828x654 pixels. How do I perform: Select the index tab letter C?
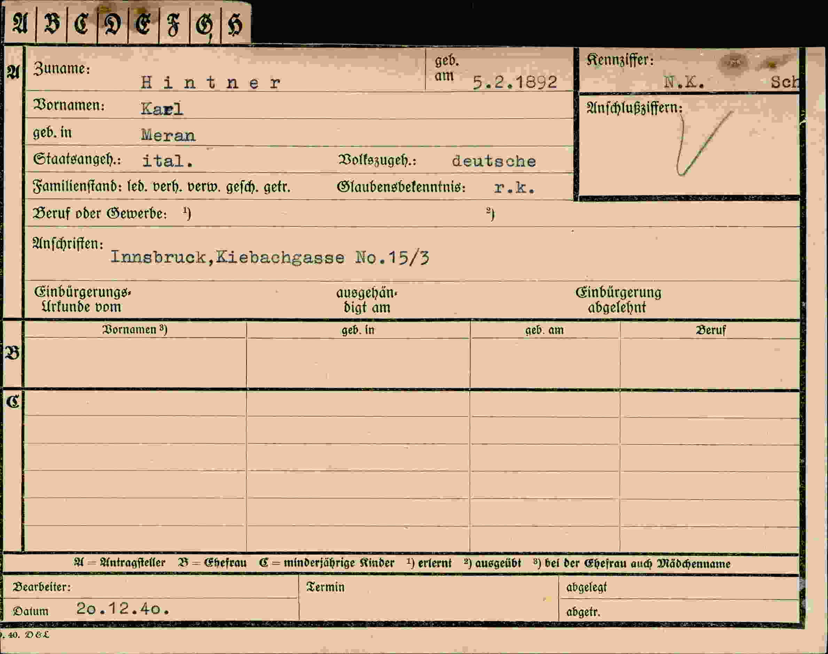pyautogui.click(x=82, y=24)
